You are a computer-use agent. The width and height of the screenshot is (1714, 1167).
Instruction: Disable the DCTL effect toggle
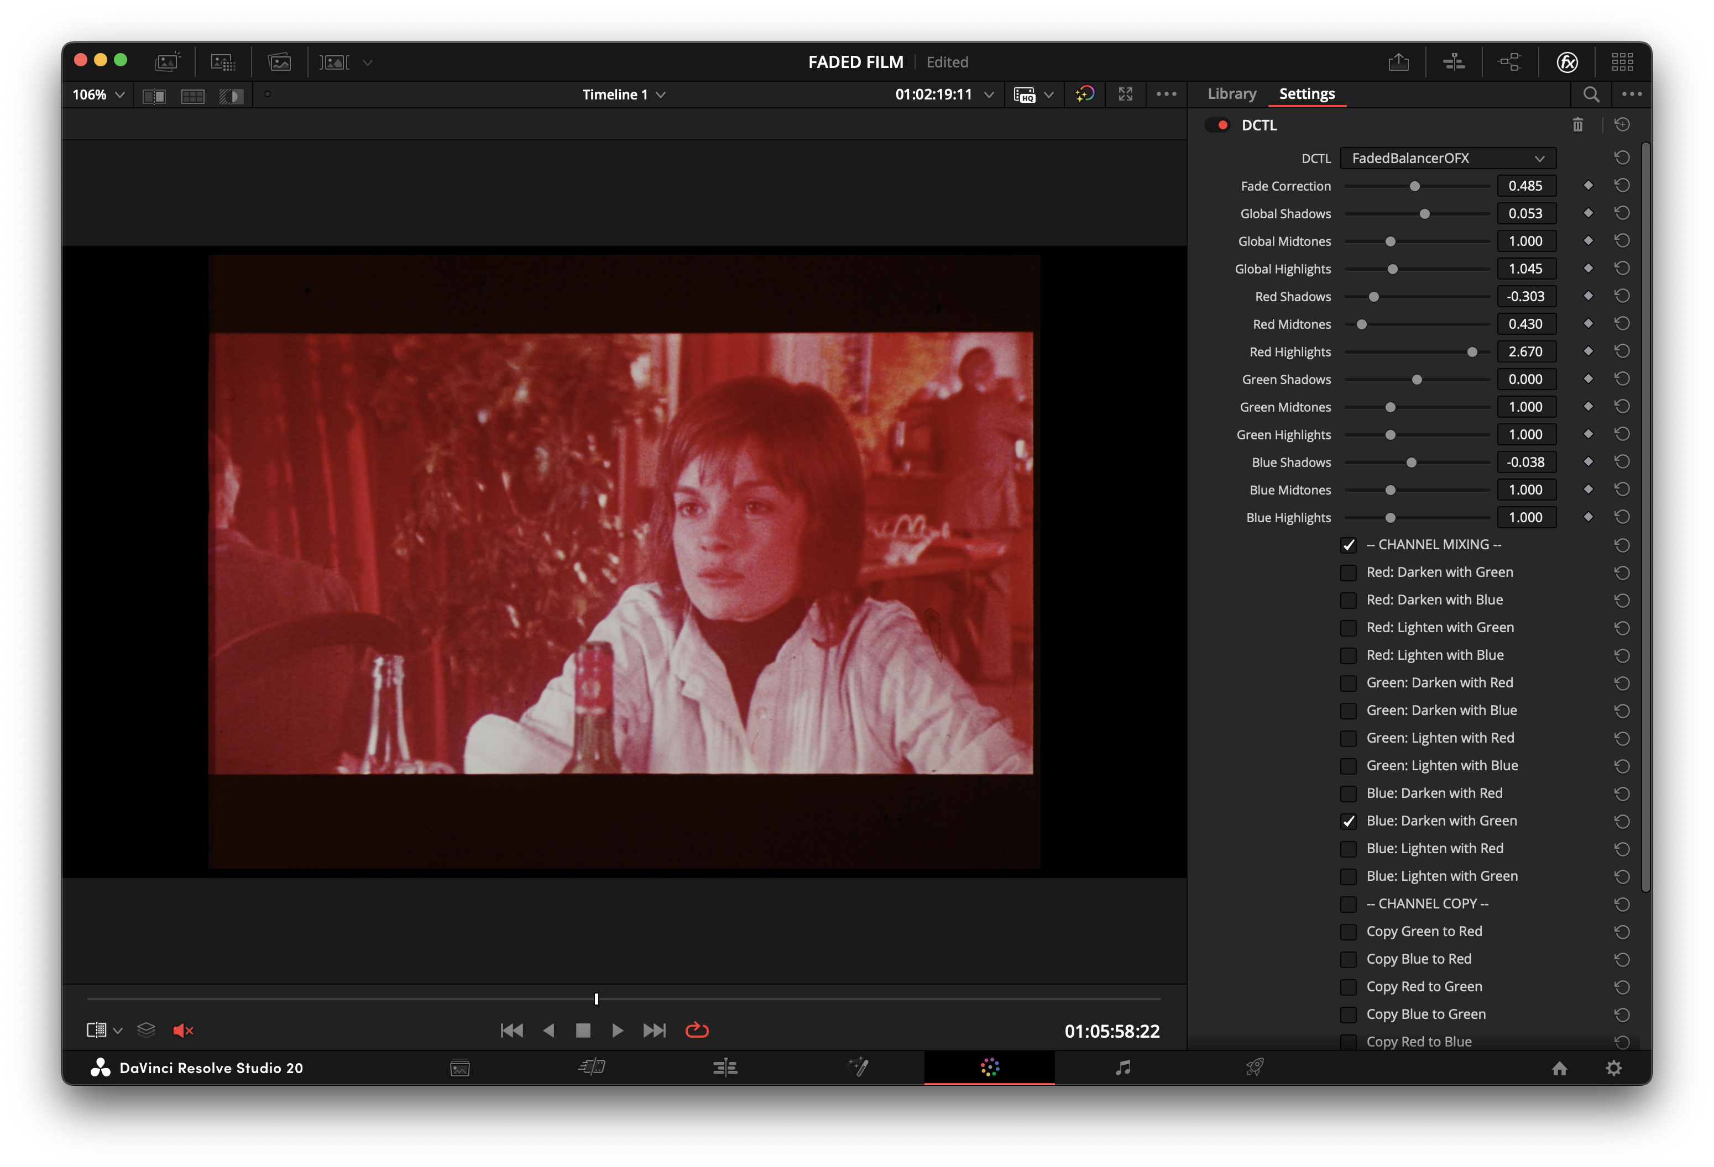(x=1217, y=124)
